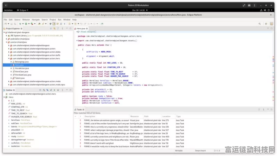
Task: Click the Run Last Tool icon
Action: point(32,24)
